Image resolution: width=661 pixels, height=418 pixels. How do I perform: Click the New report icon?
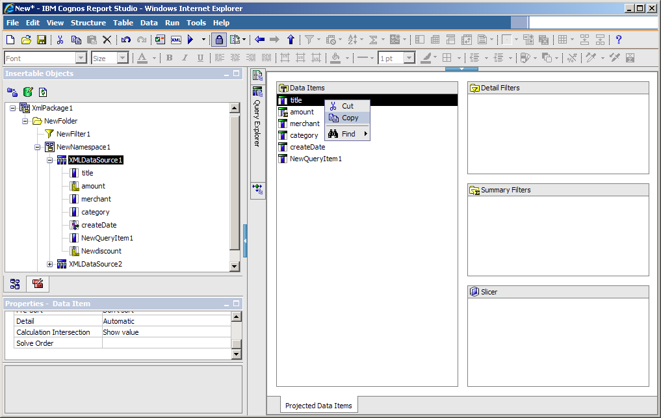[x=10, y=40]
